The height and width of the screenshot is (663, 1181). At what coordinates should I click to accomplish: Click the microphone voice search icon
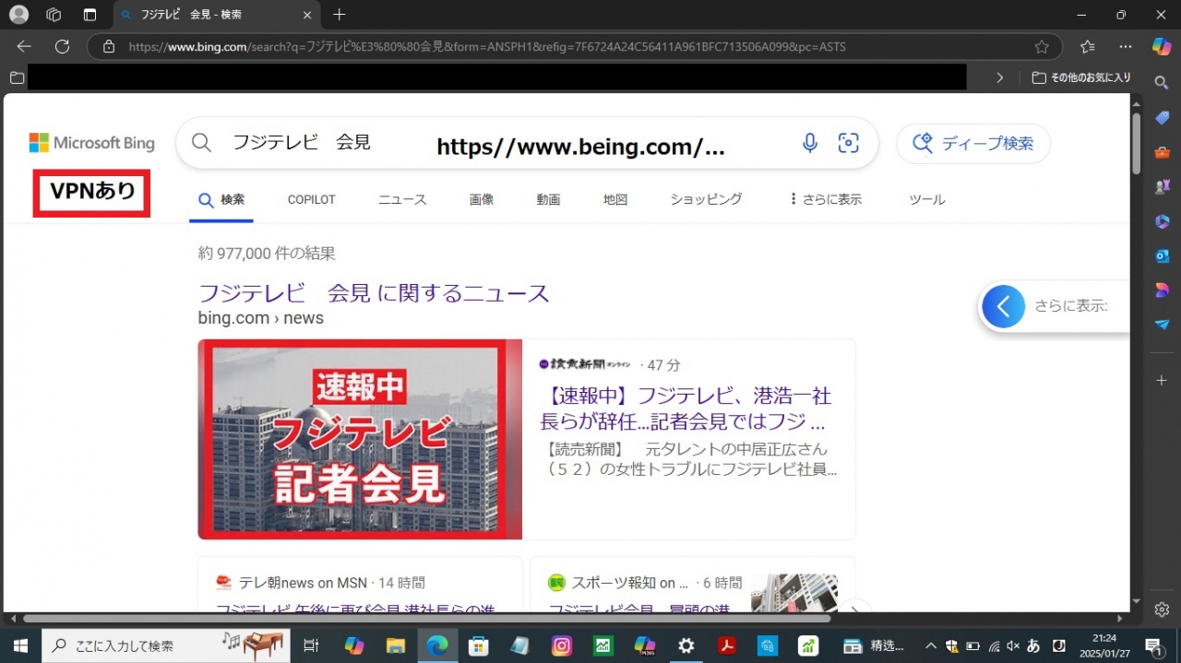tap(809, 143)
